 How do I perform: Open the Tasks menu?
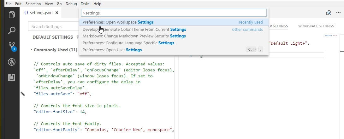(x=85, y=4)
